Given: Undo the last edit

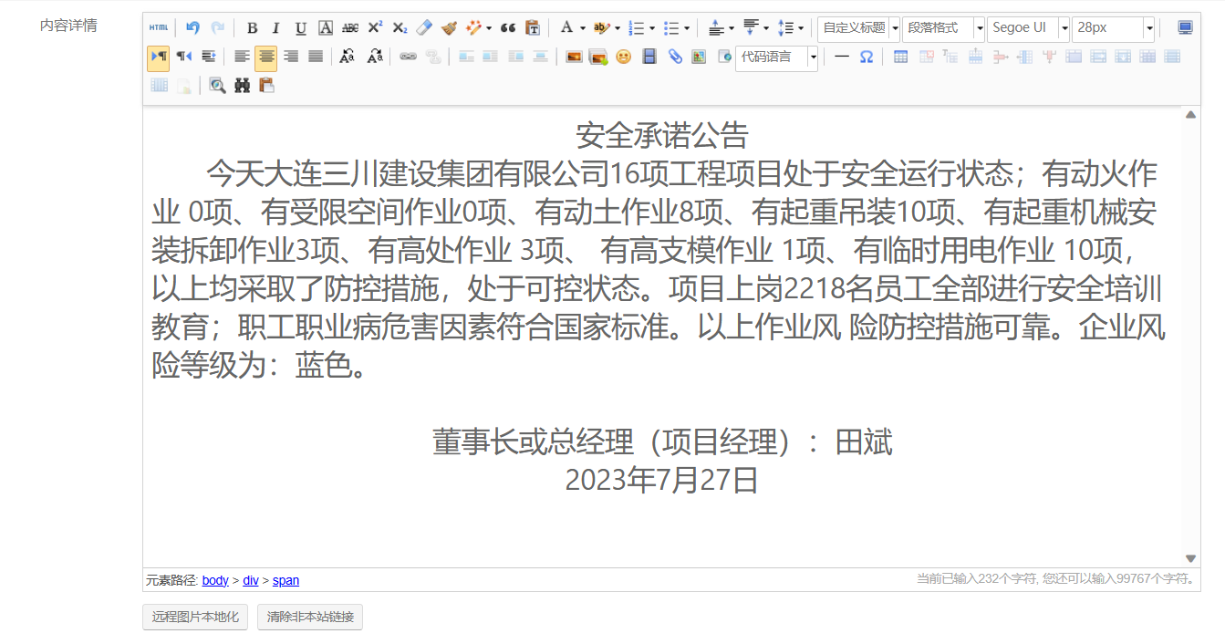Looking at the screenshot, I should click(x=192, y=28).
